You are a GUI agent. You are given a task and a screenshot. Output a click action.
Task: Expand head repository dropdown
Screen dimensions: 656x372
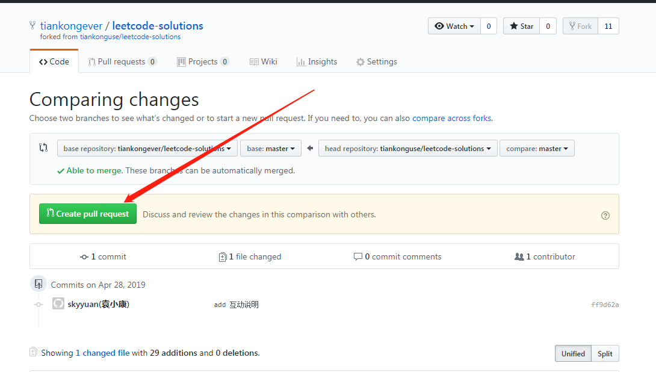point(408,148)
